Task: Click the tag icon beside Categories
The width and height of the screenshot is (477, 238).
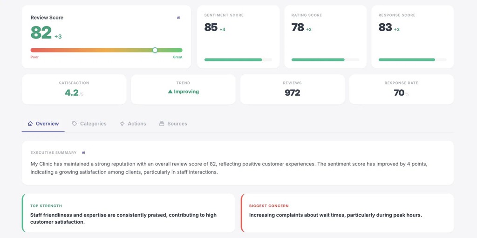Action: click(x=75, y=124)
